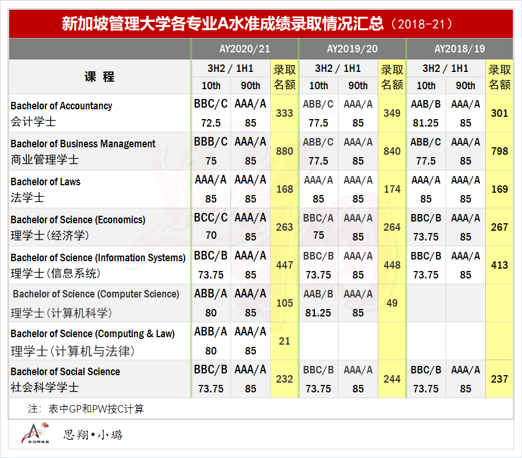Select the Bachelor of Accountancy row label
The height and width of the screenshot is (458, 522).
tap(62, 106)
